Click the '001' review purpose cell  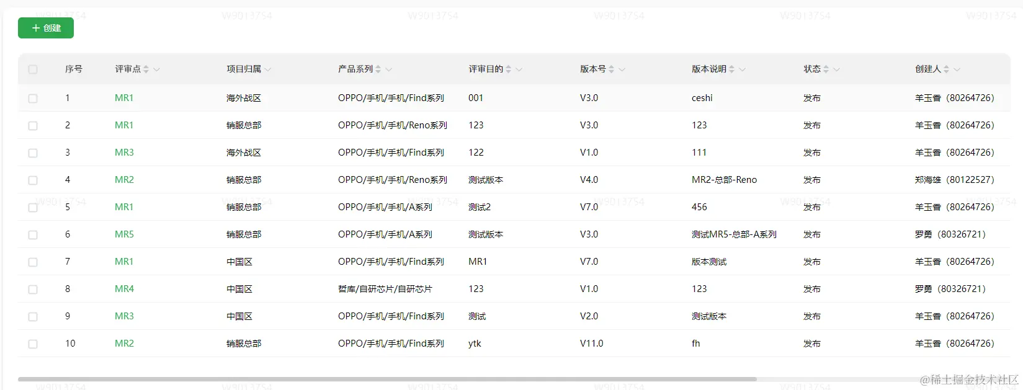(x=476, y=98)
